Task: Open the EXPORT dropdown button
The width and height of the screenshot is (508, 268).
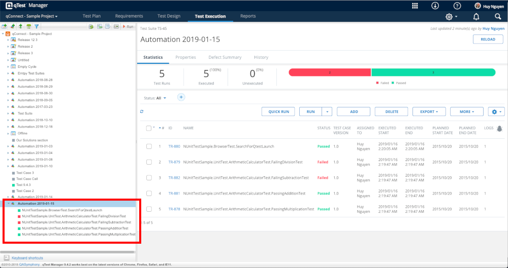Action: 429,111
